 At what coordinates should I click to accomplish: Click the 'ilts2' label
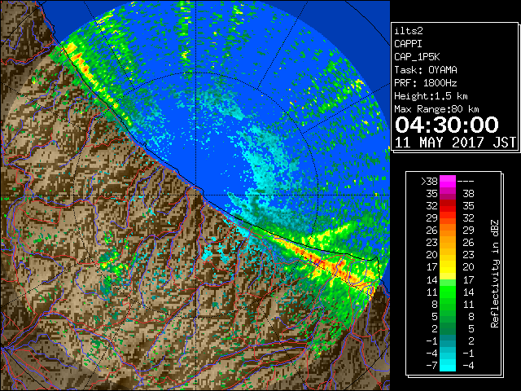coord(409,31)
